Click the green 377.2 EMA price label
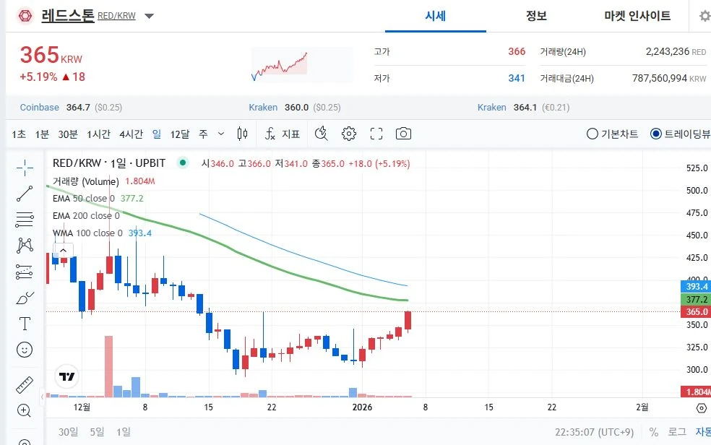The image size is (711, 445). [x=696, y=299]
